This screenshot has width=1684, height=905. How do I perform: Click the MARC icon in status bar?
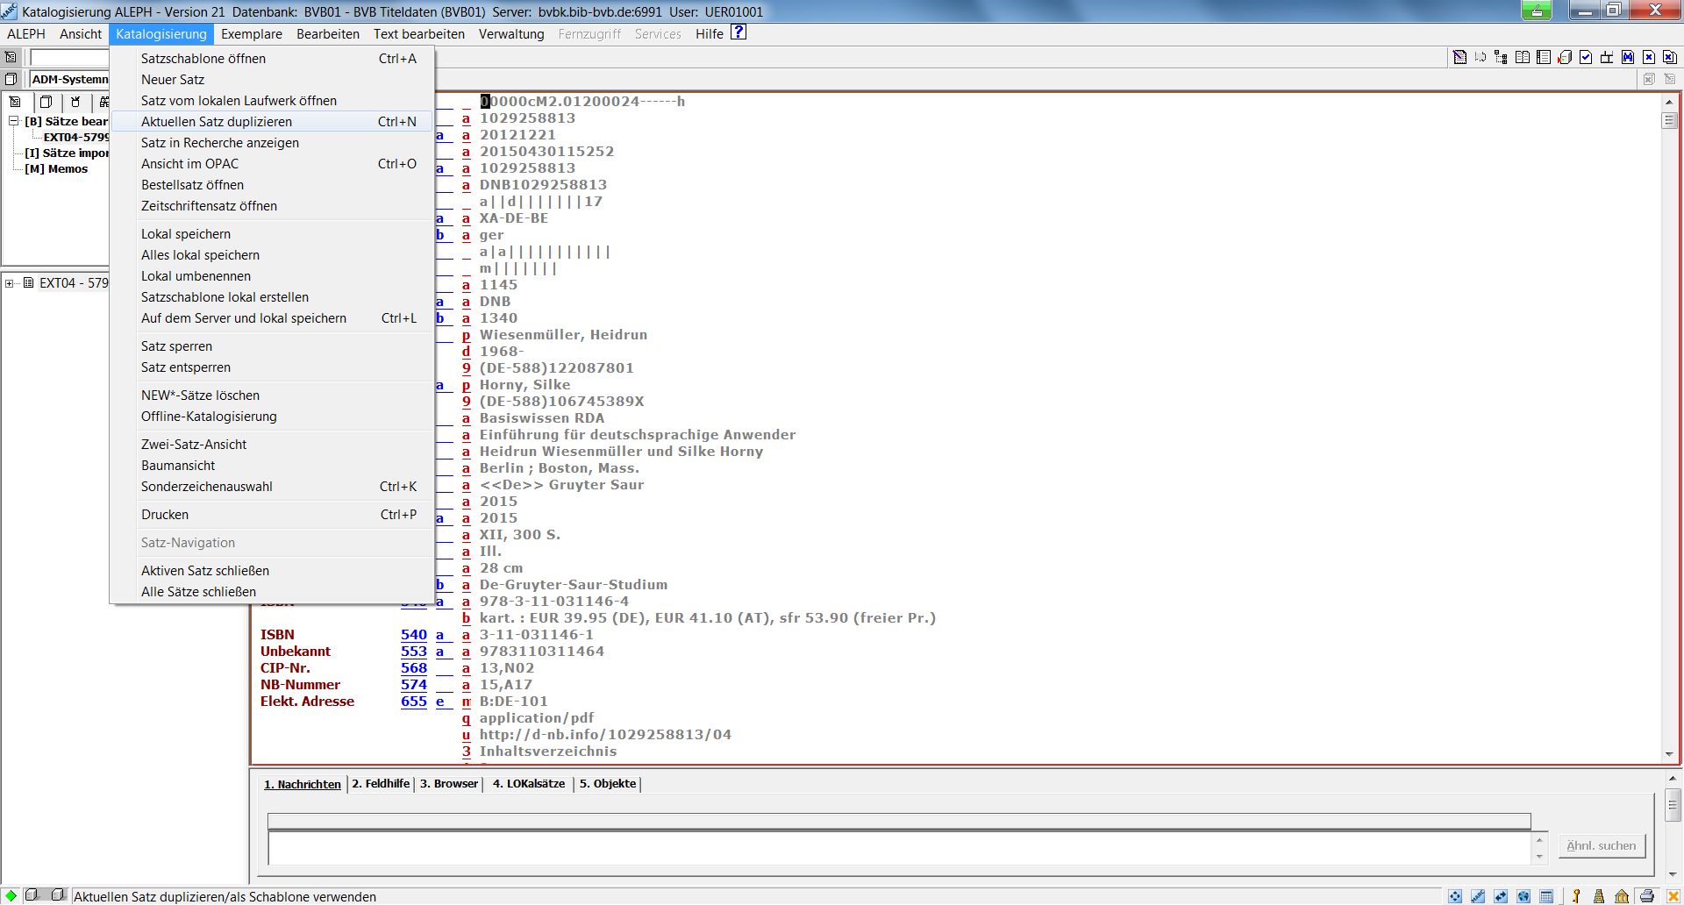[x=1478, y=896]
